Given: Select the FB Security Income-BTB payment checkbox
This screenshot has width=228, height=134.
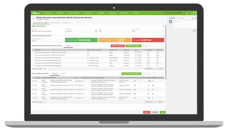Looking at the screenshot, I should click(33, 55).
